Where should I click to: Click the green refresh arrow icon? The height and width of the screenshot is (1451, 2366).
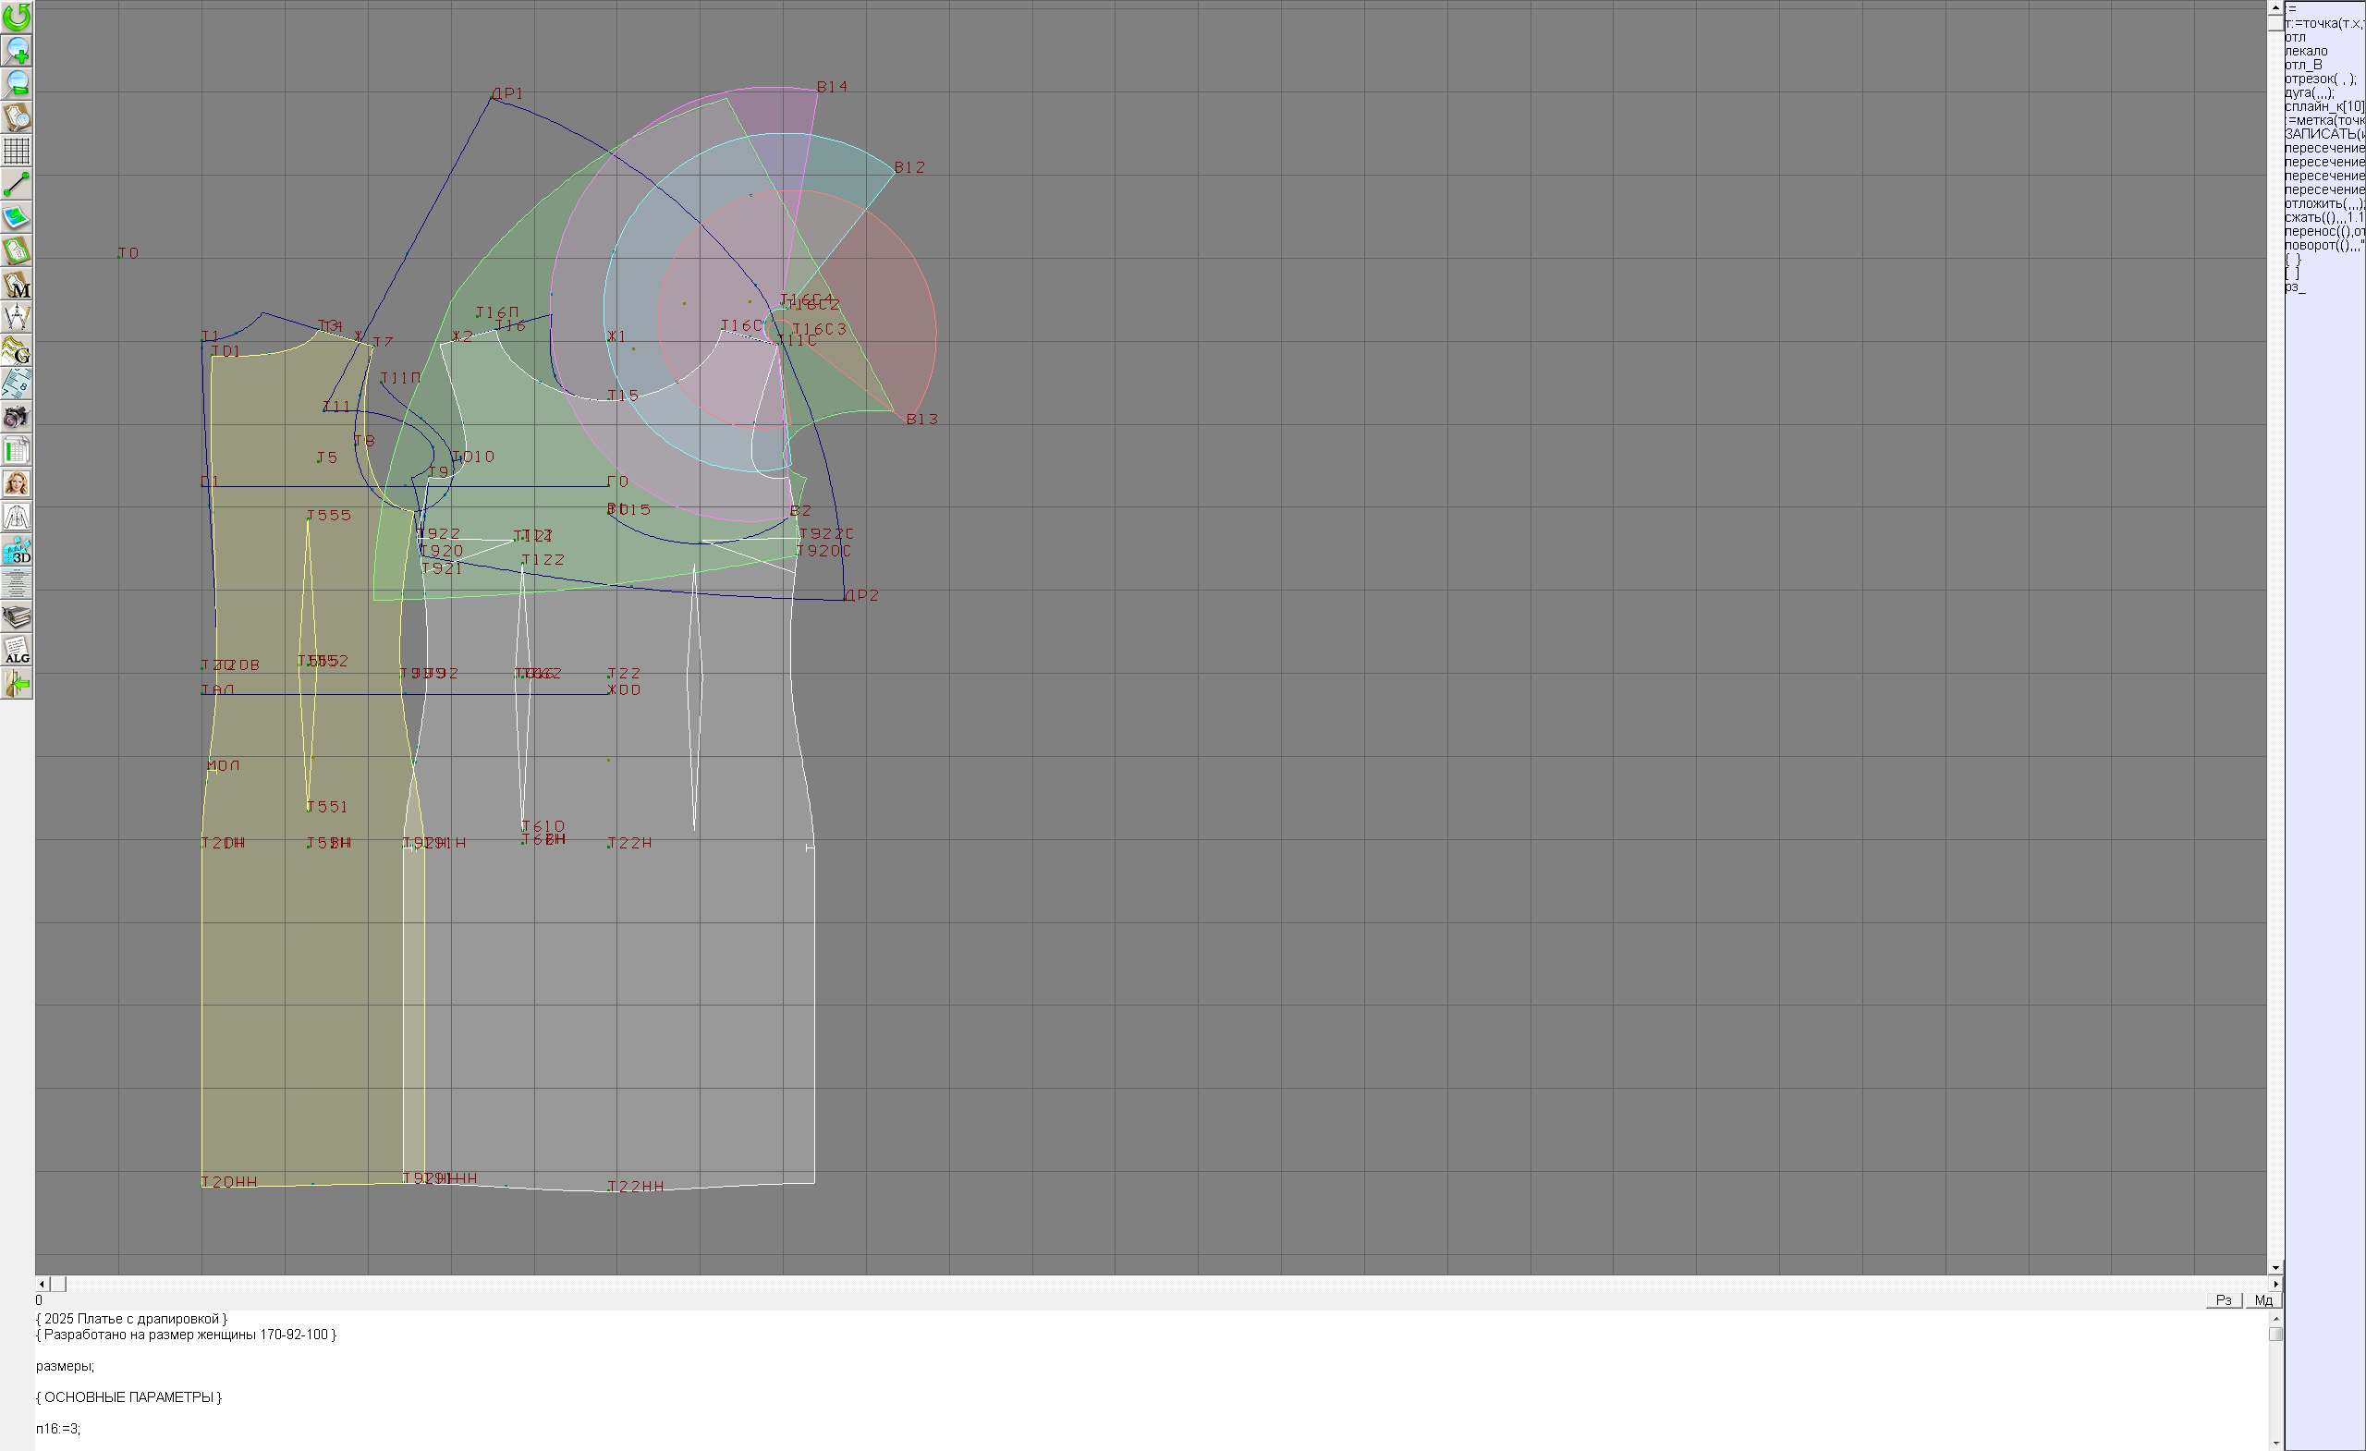tap(17, 17)
